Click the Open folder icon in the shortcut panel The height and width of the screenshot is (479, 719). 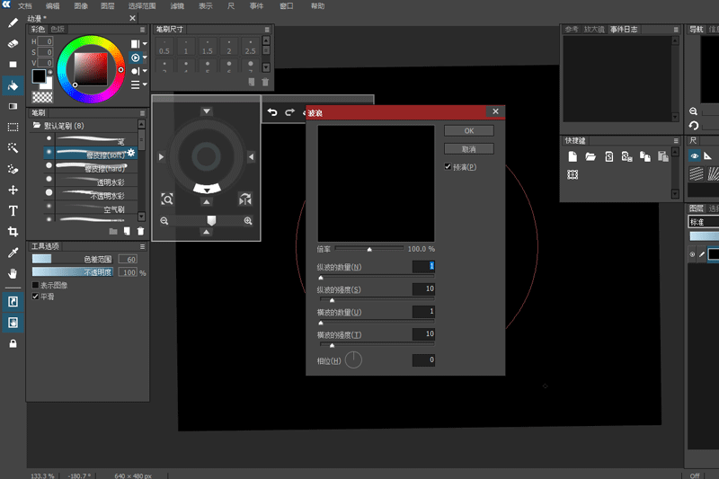[590, 156]
